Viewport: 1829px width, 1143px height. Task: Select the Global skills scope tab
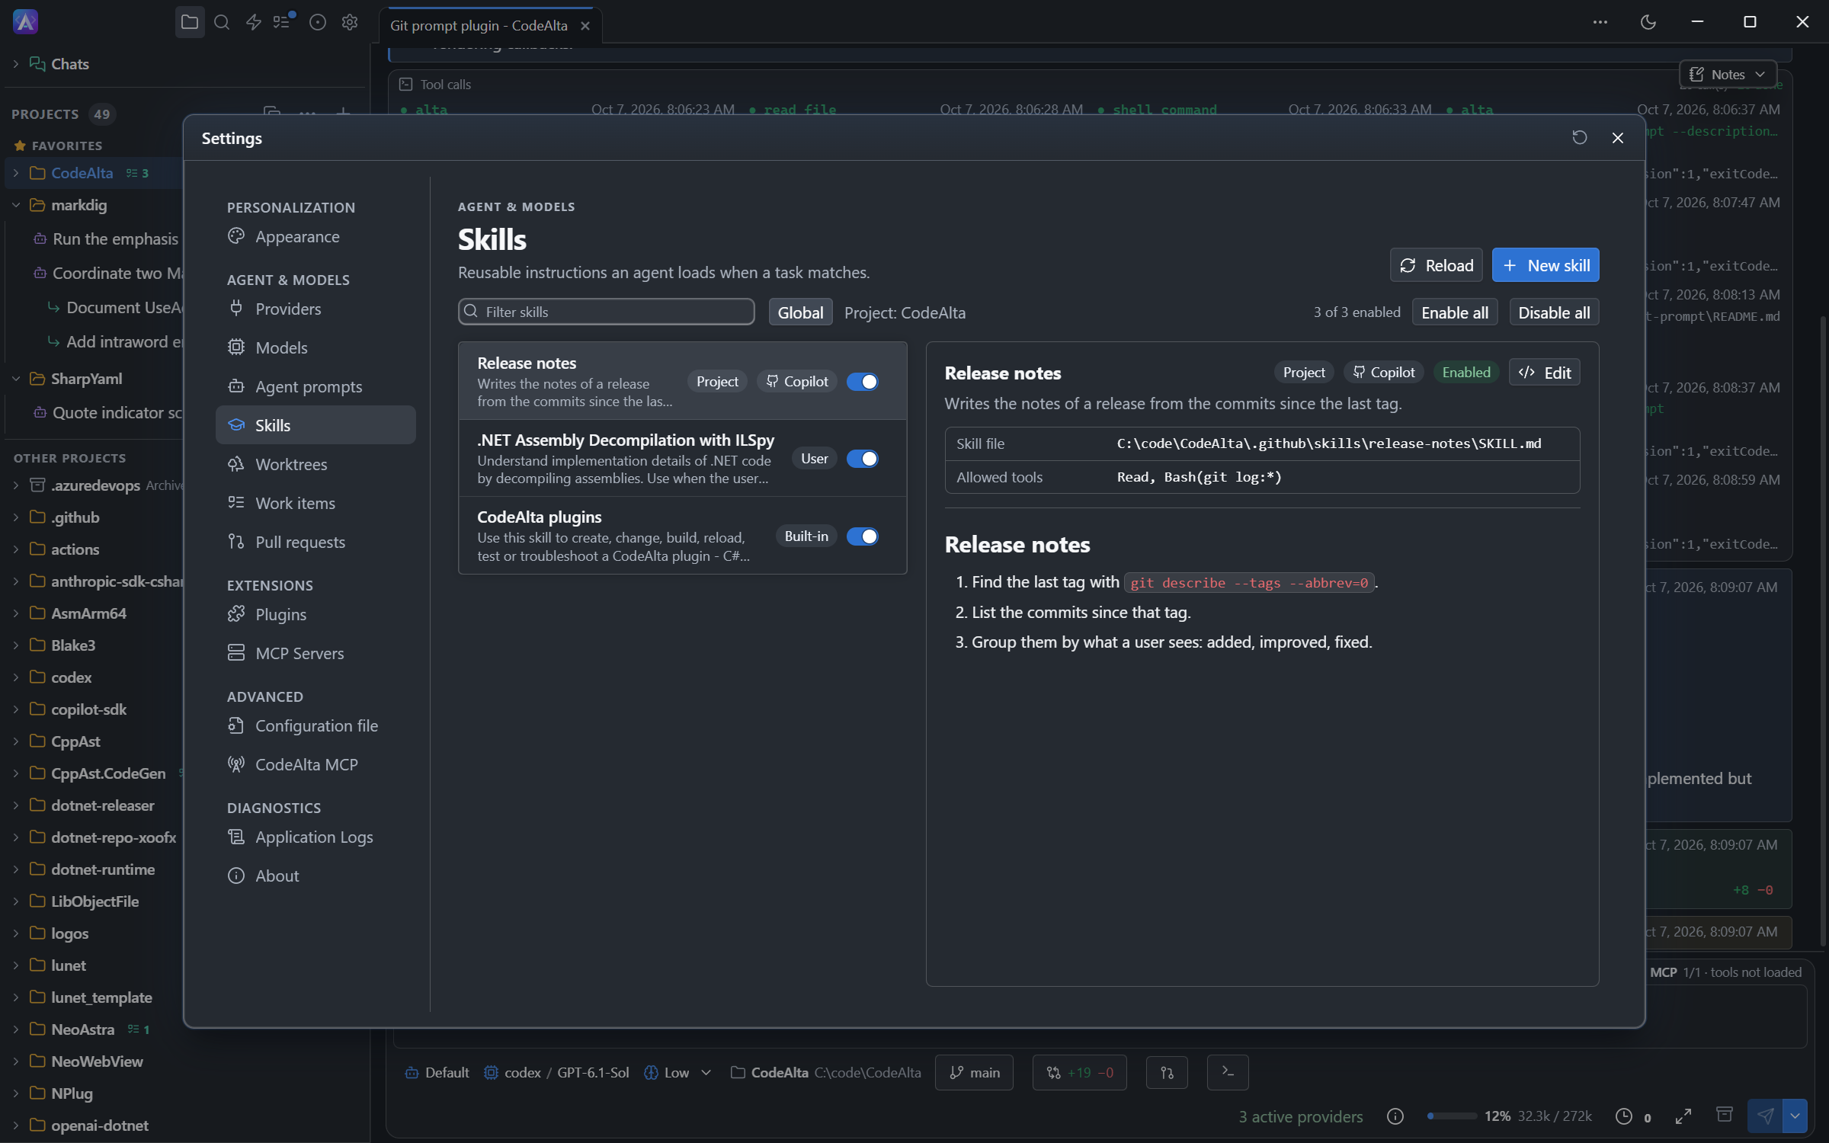click(800, 312)
